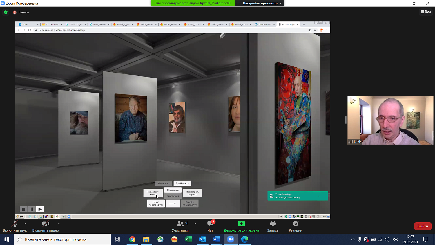Switch to the Skype browser tab
435x245 pixels.
point(28,24)
